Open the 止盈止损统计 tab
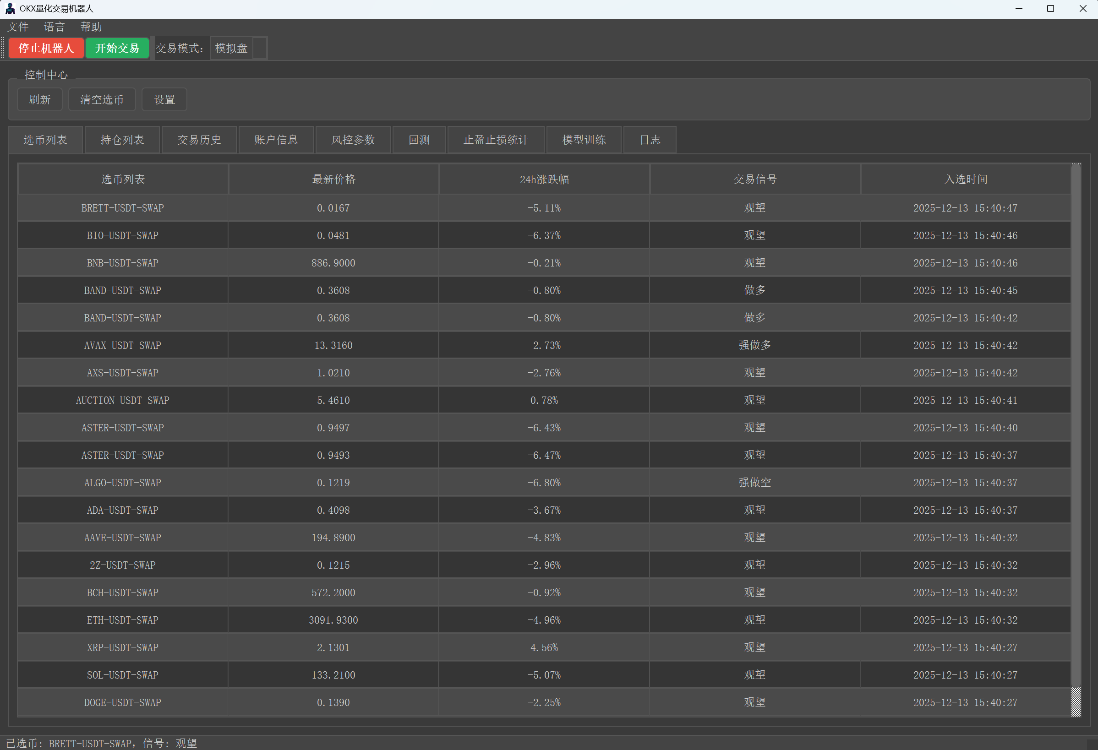 (x=496, y=140)
